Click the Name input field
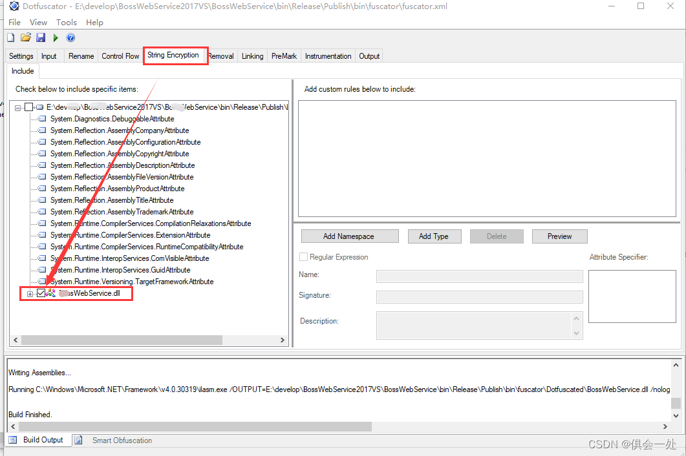This screenshot has height=456, width=686. click(x=480, y=276)
